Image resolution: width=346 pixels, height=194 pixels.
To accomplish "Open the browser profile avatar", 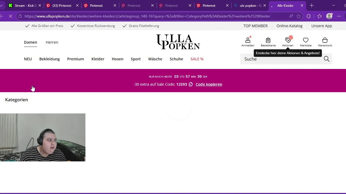I will point(329,16).
